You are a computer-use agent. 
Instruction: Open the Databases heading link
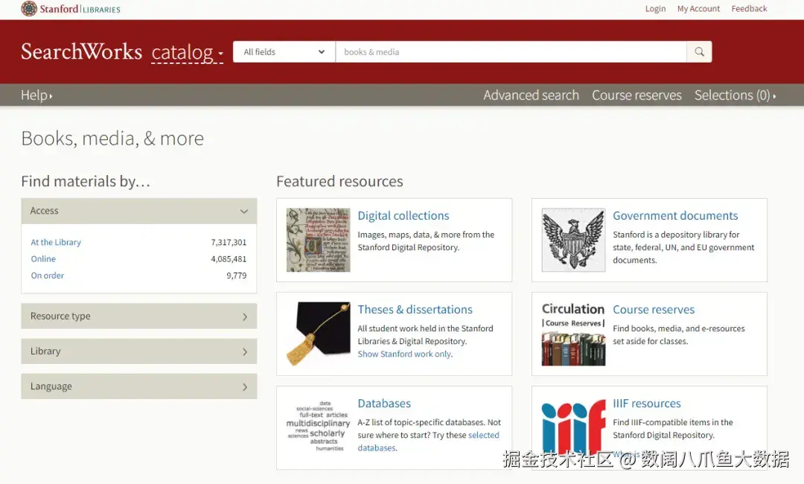coord(384,404)
